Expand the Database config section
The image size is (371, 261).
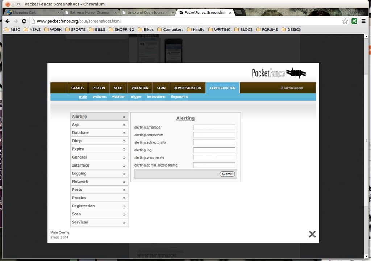[x=99, y=133]
